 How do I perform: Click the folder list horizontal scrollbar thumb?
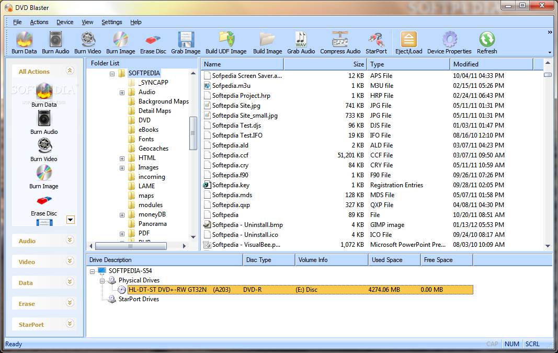click(131, 246)
